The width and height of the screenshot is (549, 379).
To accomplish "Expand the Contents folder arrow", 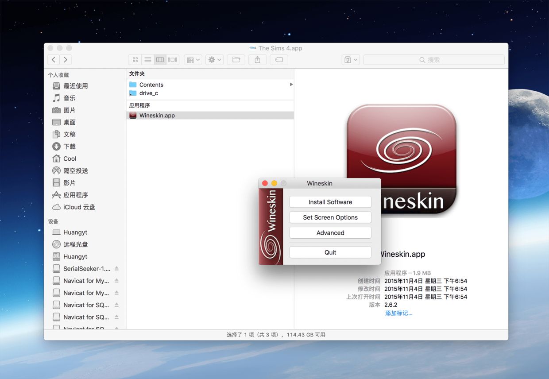I will coord(291,84).
